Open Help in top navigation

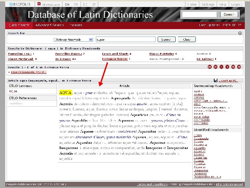[223, 5]
